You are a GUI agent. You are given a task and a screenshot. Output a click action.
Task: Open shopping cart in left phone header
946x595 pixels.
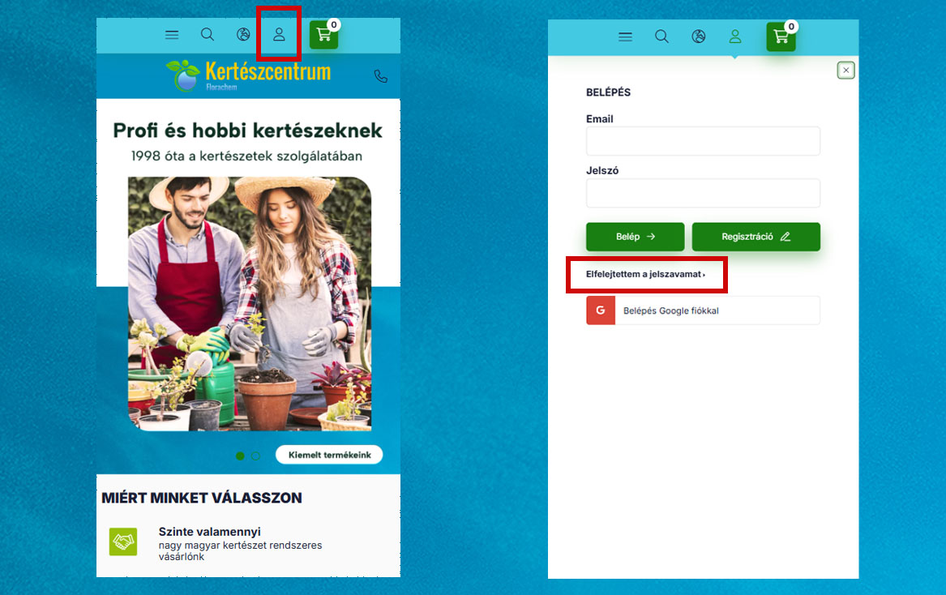pos(323,35)
